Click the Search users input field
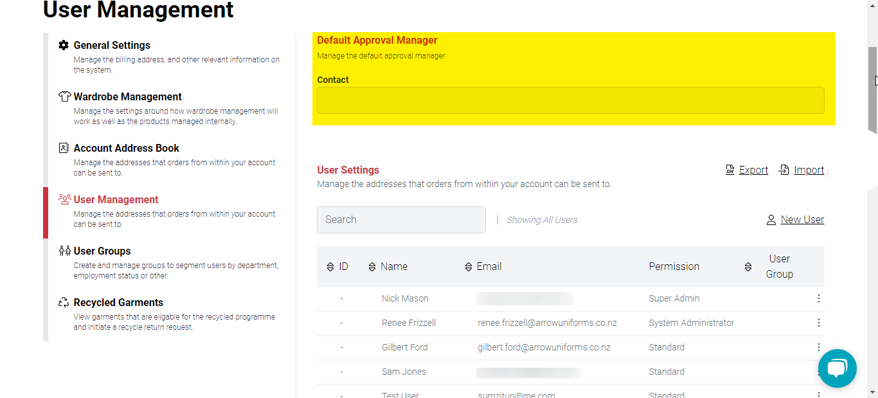The image size is (878, 398). tap(401, 220)
